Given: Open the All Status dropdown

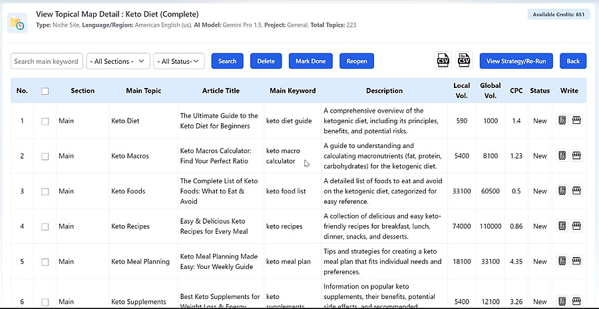Looking at the screenshot, I should [179, 61].
